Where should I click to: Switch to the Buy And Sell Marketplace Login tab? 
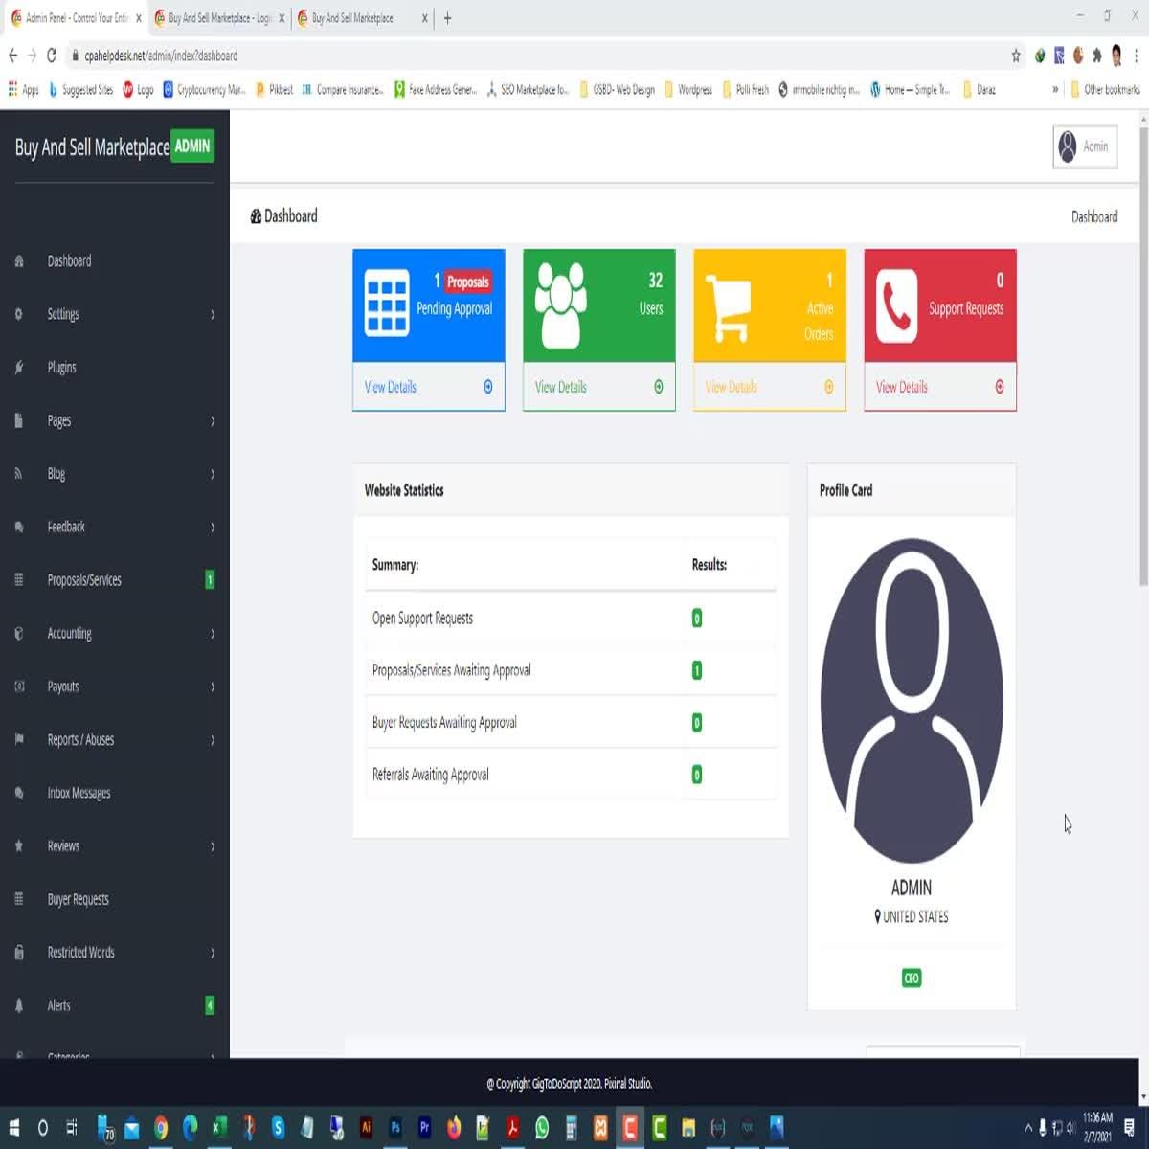[x=219, y=18]
